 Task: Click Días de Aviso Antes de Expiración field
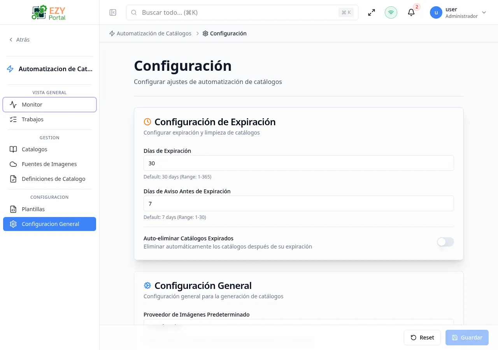(299, 203)
